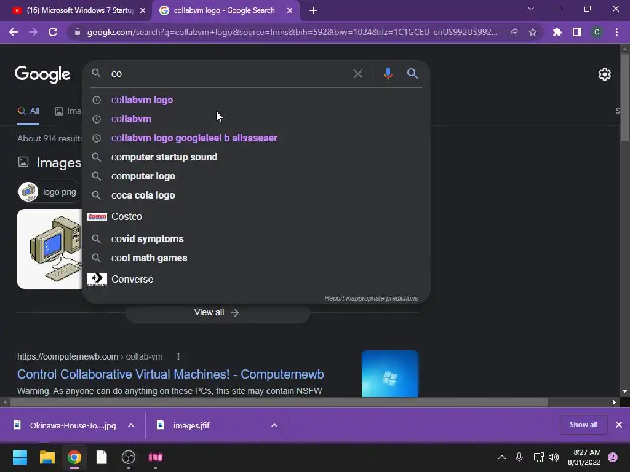Choose suggestion cool math games
This screenshot has width=630, height=472.
pyautogui.click(x=256, y=258)
